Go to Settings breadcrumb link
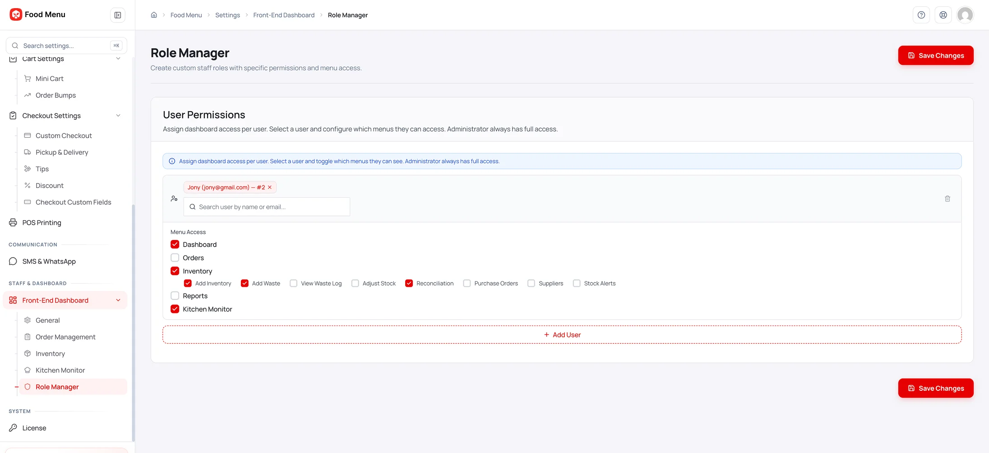Viewport: 989px width, 453px height. 227,15
